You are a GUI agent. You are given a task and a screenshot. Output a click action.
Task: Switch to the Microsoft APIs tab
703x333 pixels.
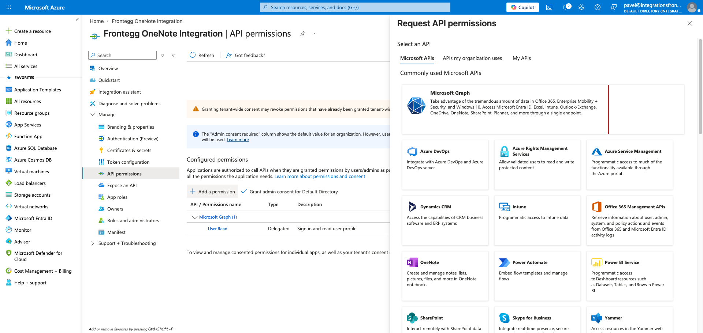click(x=417, y=58)
